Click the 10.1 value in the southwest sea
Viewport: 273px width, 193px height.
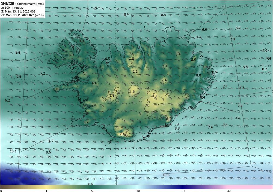(13, 151)
